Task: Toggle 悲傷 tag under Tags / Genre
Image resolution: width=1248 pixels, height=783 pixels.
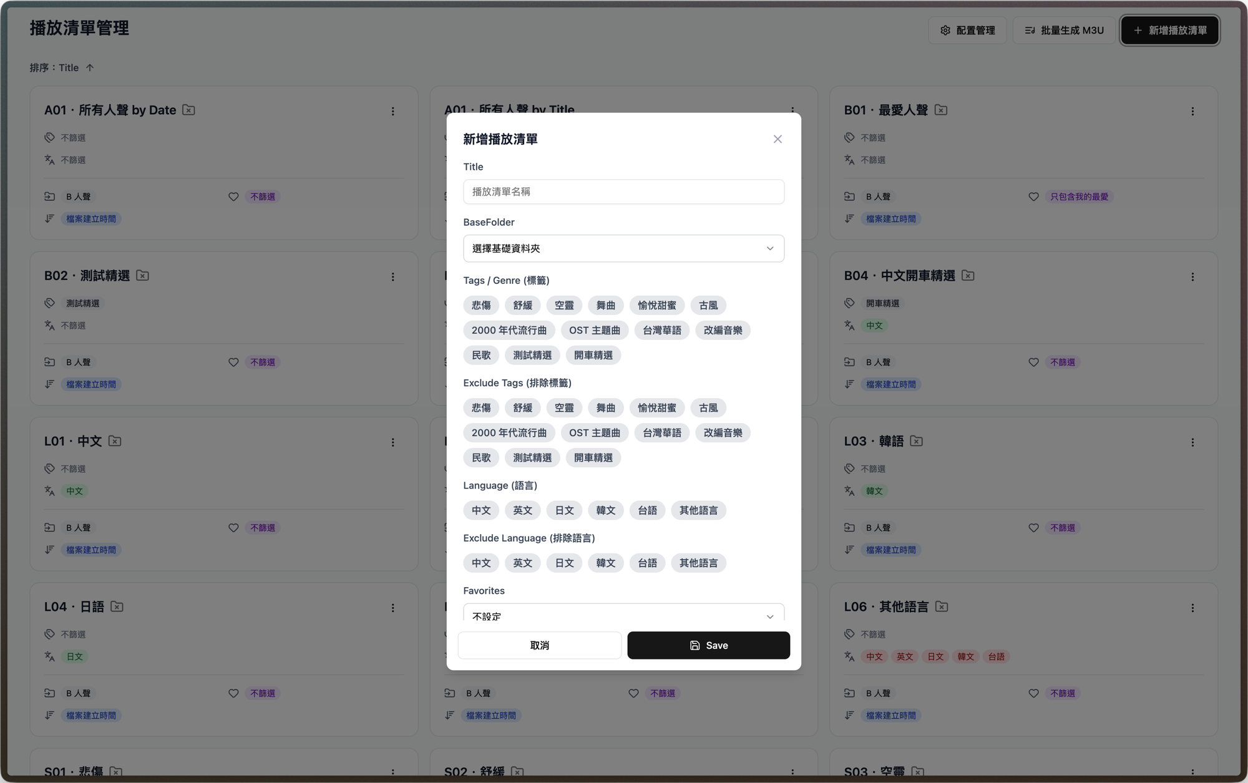Action: click(x=481, y=305)
